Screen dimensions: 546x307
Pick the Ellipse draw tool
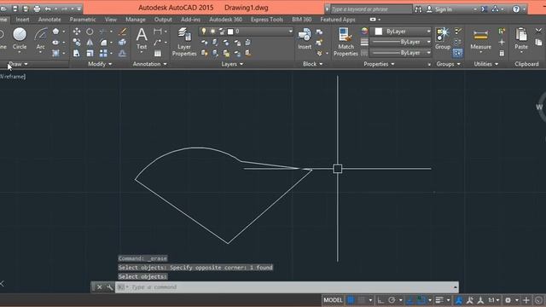click(55, 43)
